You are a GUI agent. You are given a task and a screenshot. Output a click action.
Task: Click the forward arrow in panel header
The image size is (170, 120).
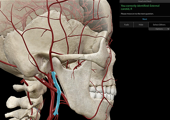123,1
